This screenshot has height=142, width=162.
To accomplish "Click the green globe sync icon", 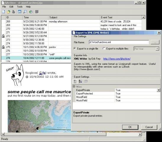I will (31, 12).
